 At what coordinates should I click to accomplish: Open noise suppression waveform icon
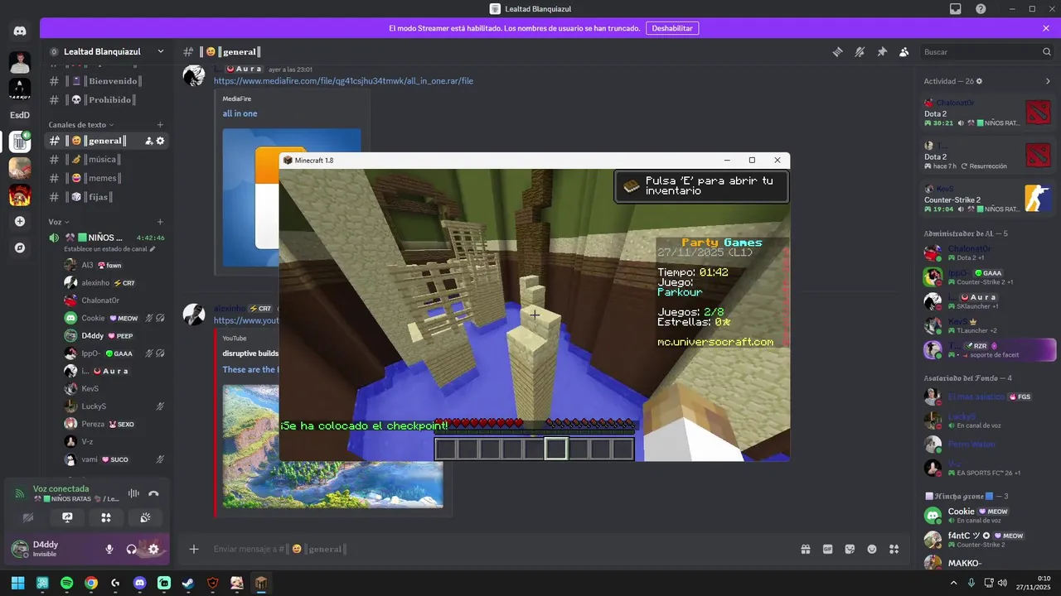click(x=133, y=493)
